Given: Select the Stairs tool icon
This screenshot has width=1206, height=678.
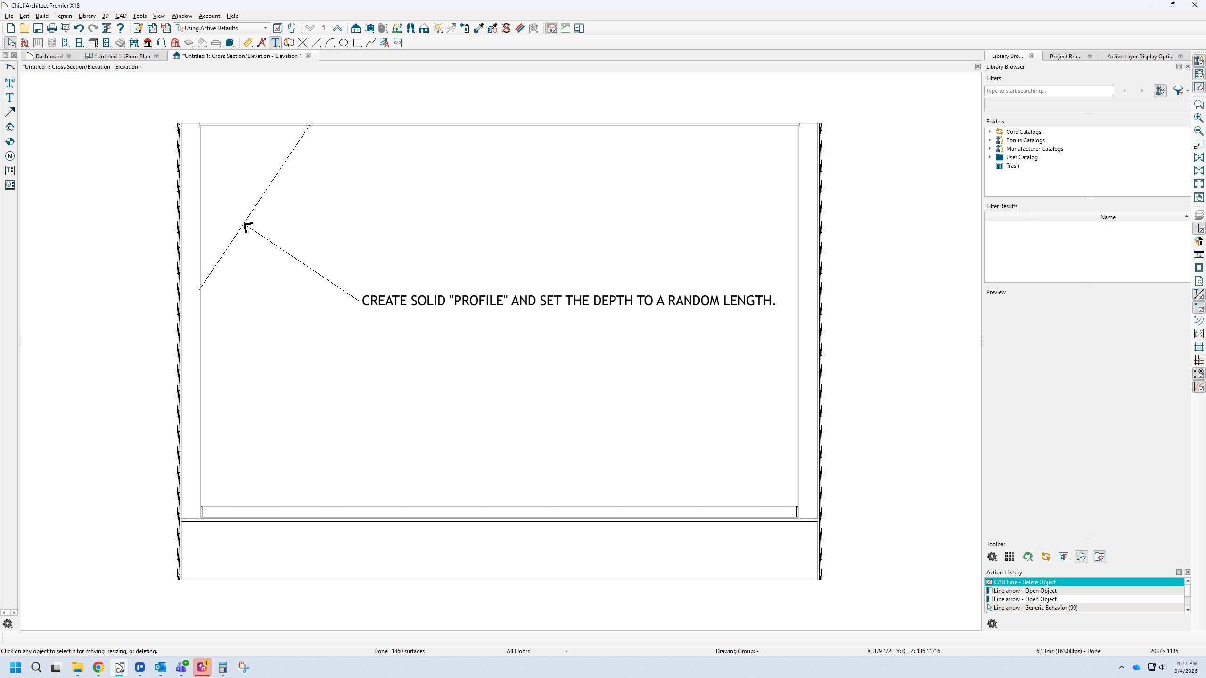Looking at the screenshot, I should point(120,43).
